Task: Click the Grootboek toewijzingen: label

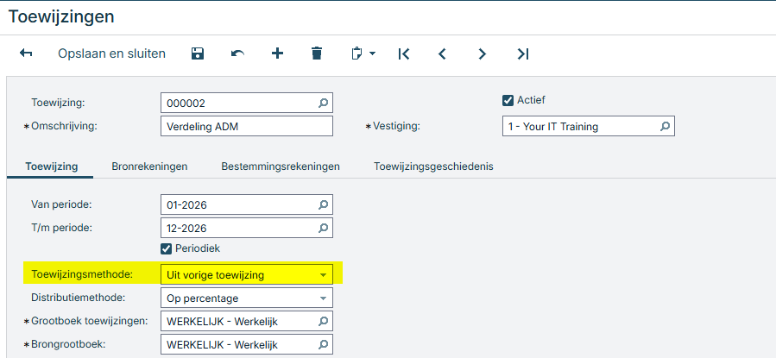Action: click(90, 320)
